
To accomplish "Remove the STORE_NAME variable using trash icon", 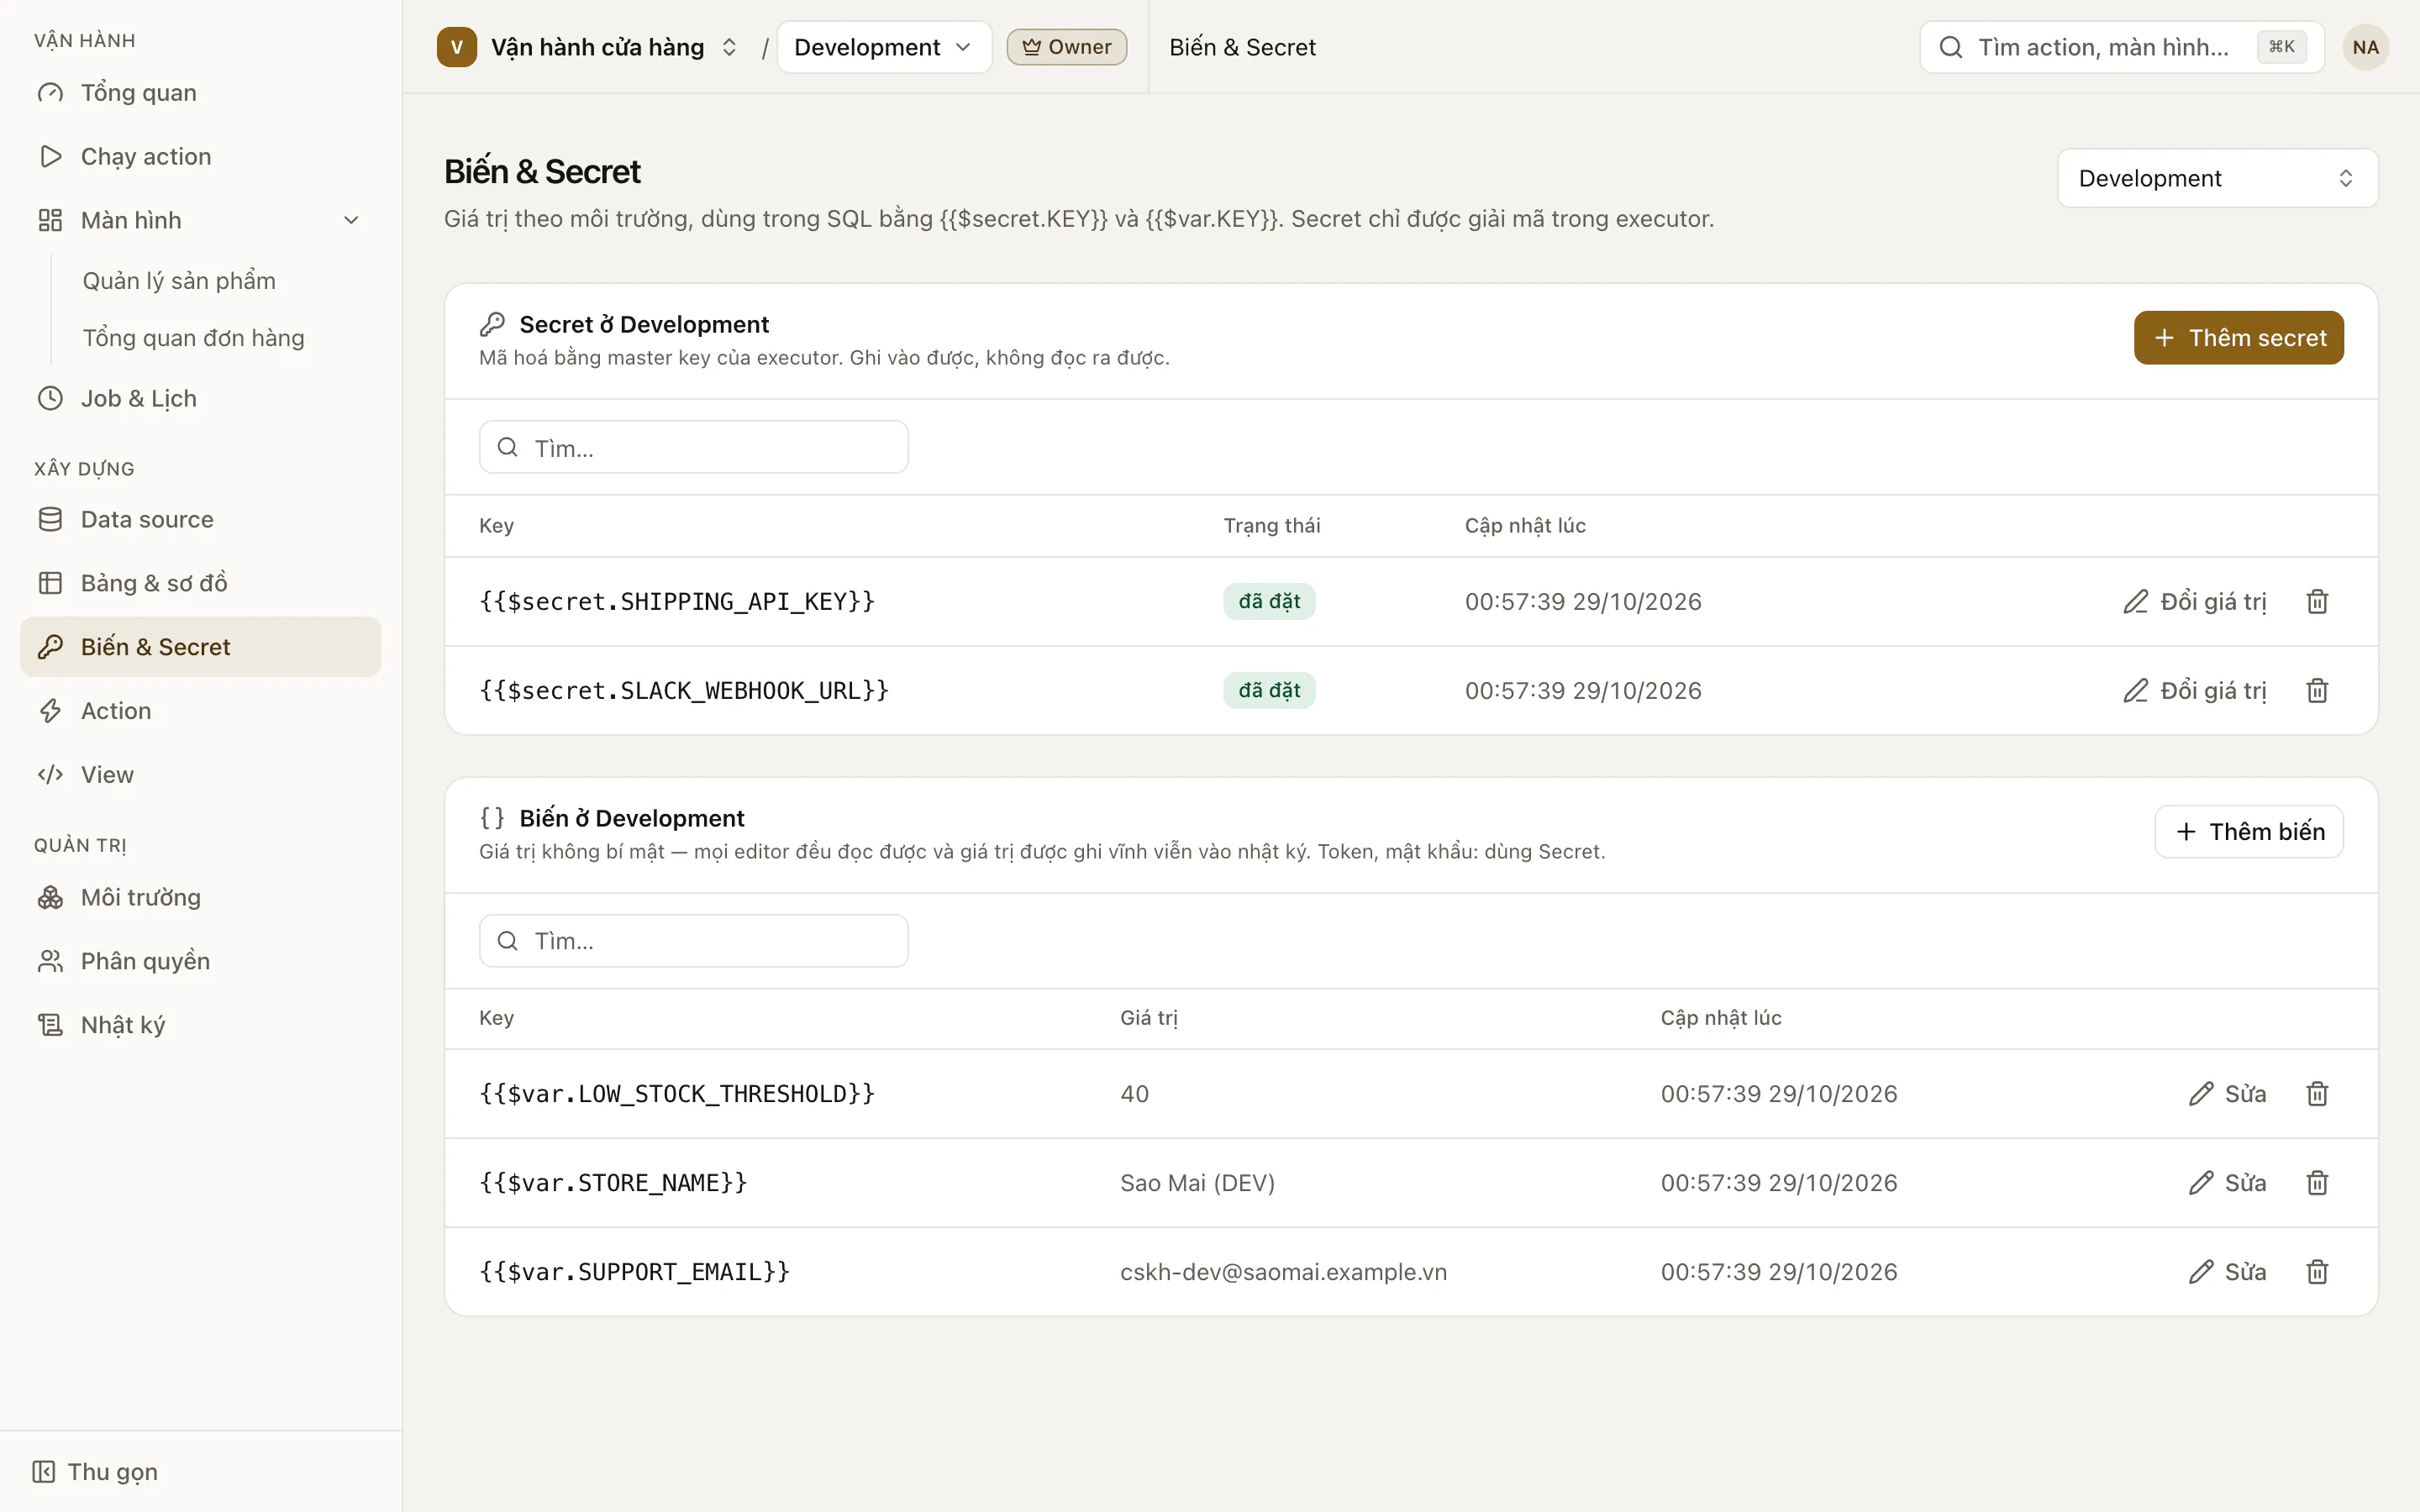I will click(2317, 1182).
